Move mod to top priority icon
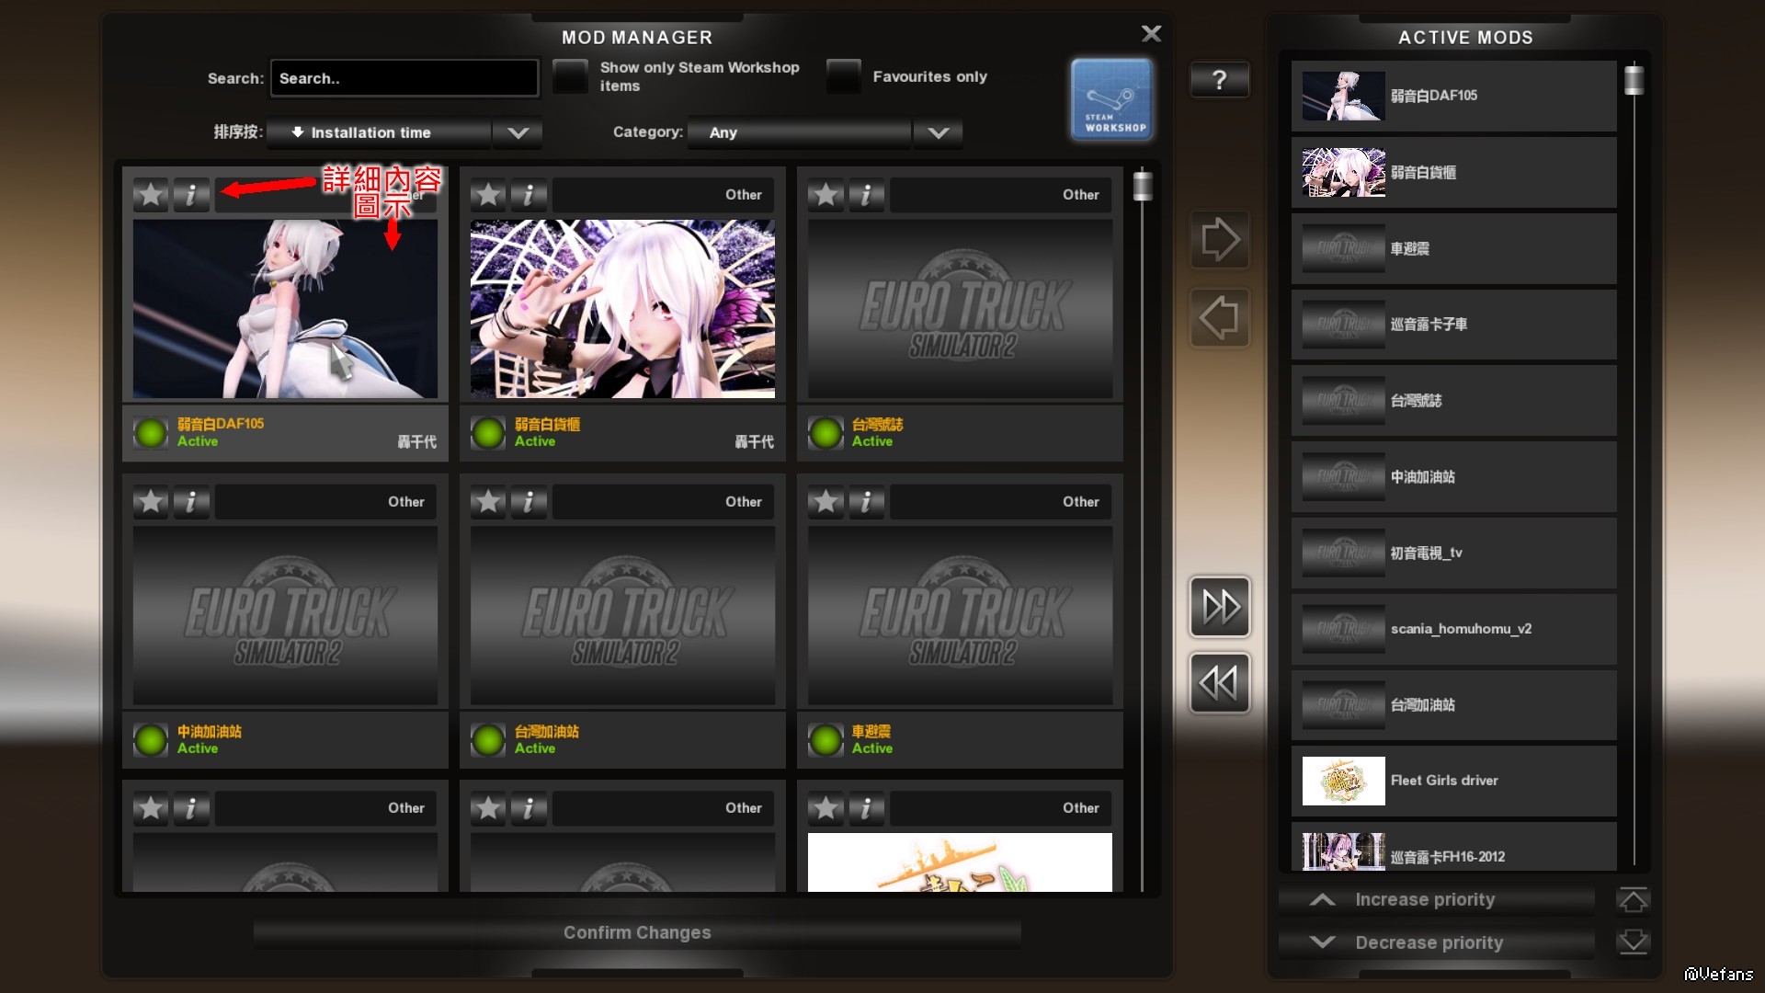 coord(1633,900)
